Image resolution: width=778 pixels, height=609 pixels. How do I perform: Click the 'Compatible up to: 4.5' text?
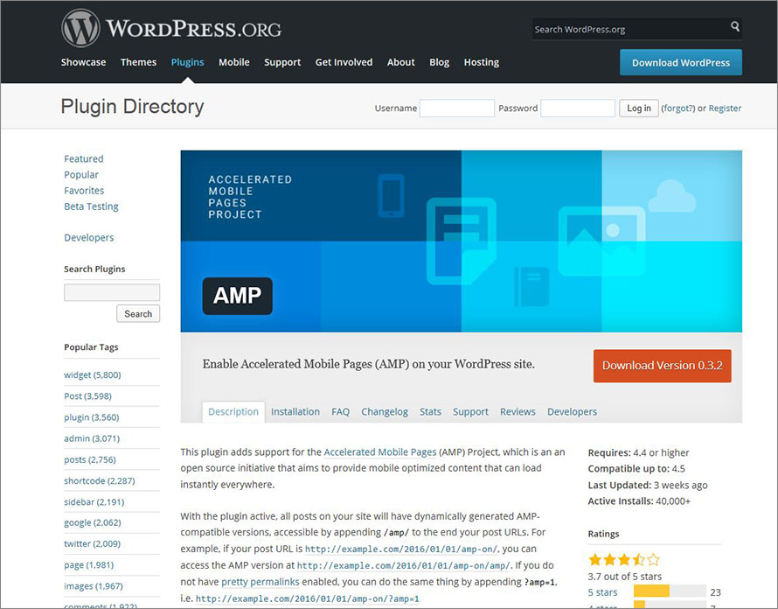tap(636, 468)
